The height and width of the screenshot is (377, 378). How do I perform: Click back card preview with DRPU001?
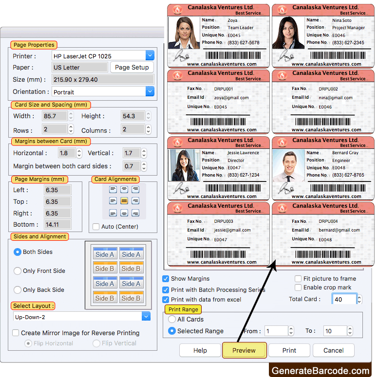(x=218, y=101)
